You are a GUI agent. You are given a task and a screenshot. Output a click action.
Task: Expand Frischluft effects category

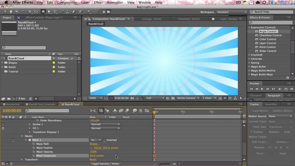pos(249,55)
